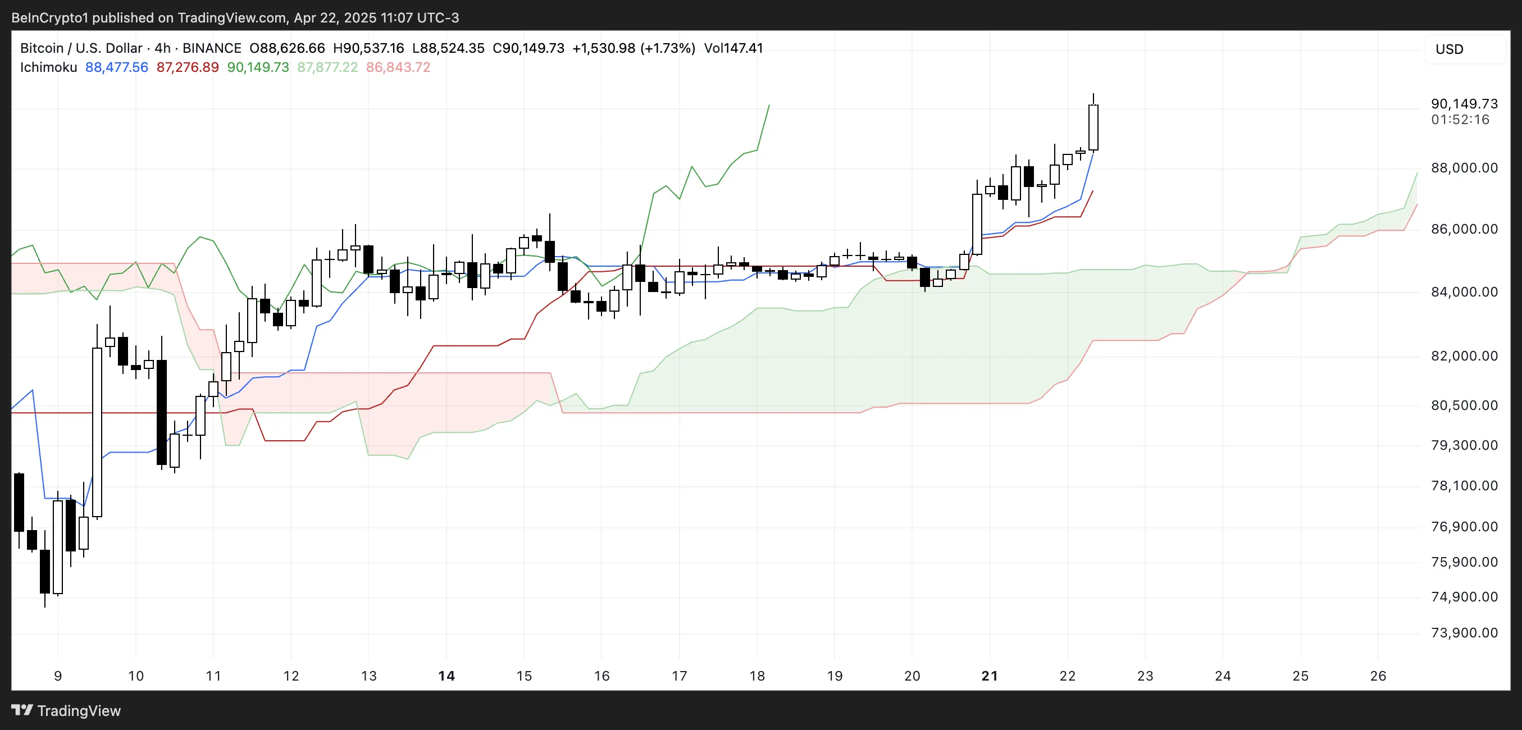Click the 26 at the time axis end

1379,677
